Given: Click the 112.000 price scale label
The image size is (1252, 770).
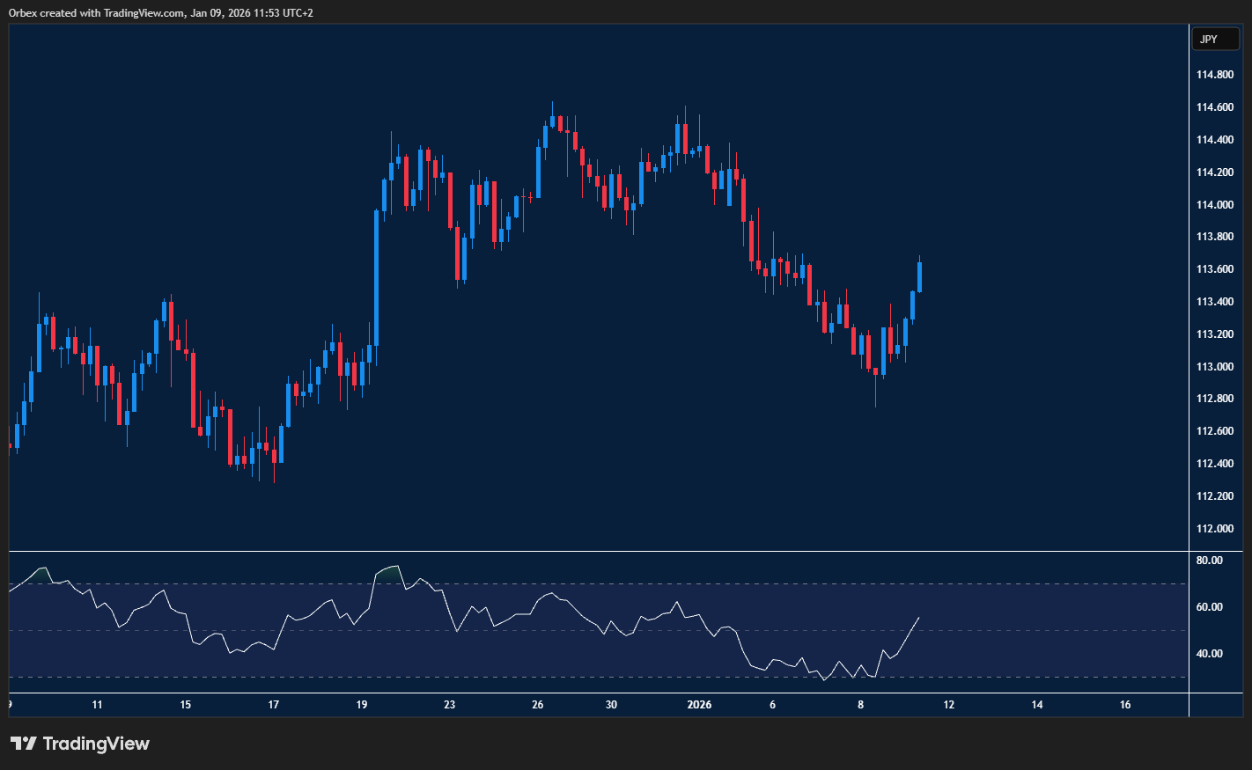Looking at the screenshot, I should (1214, 529).
